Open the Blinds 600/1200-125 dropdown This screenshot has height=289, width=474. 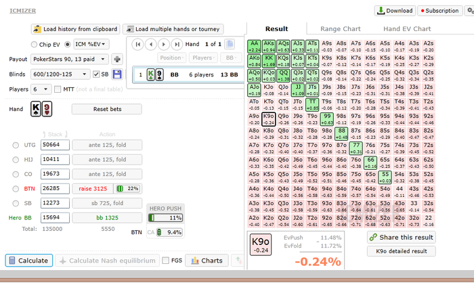pyautogui.click(x=60, y=74)
